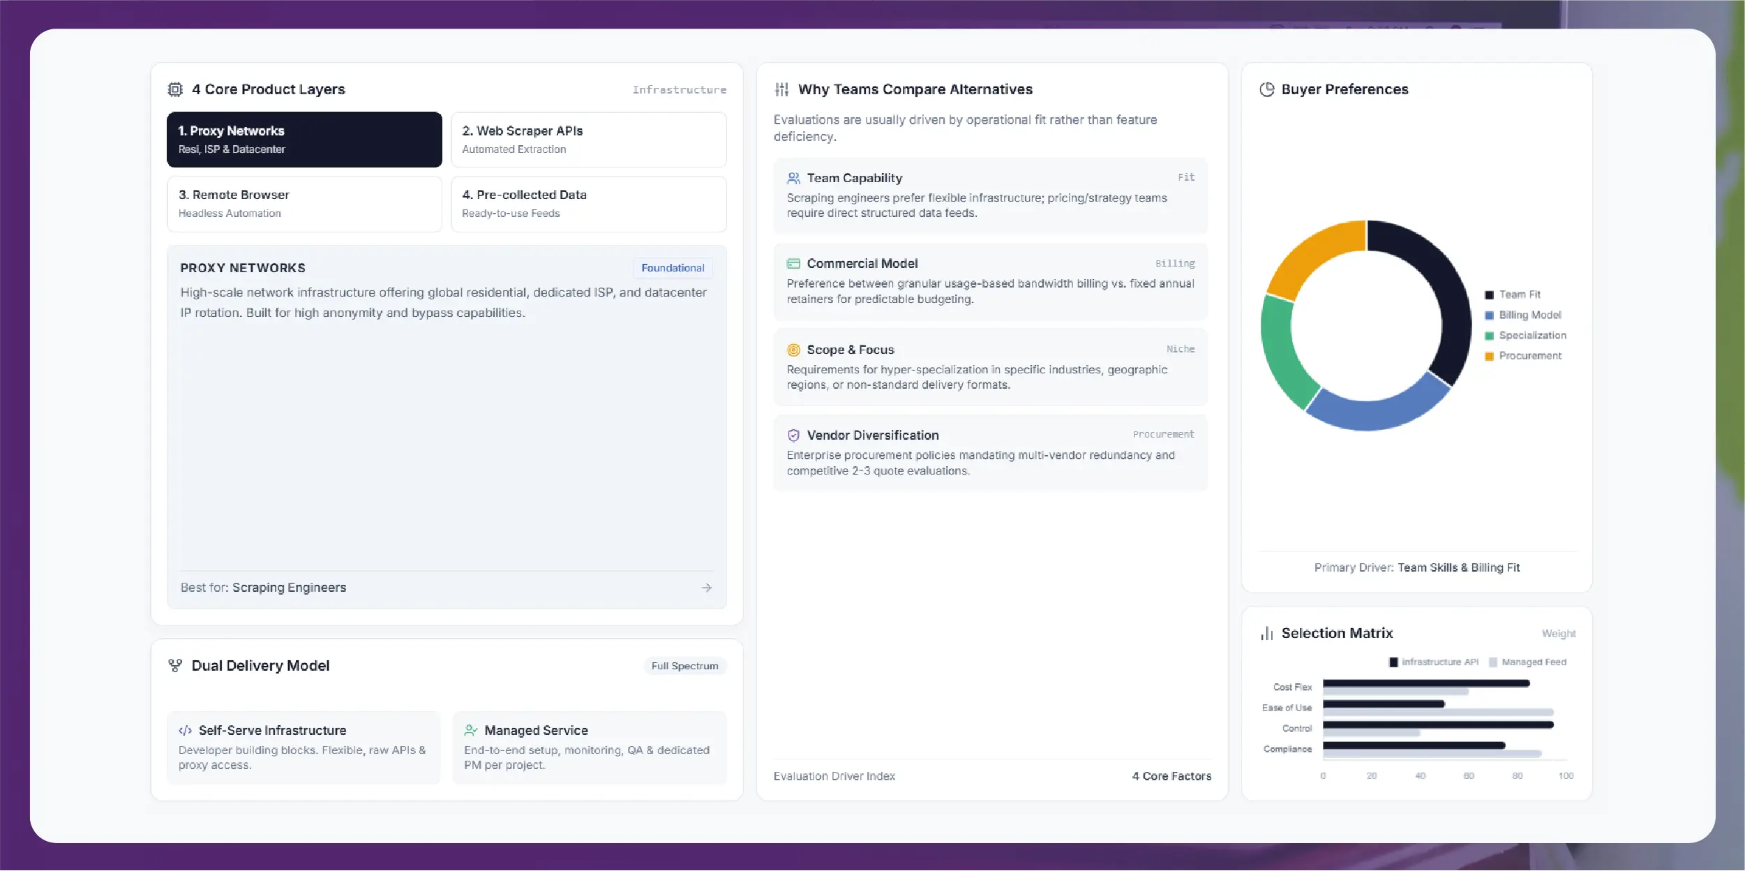
Task: Select the Pre-collected Data tab
Action: pyautogui.click(x=588, y=204)
